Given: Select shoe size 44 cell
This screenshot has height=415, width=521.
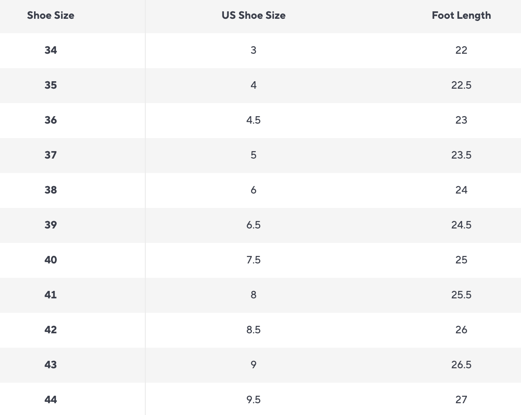Looking at the screenshot, I should 51,400.
